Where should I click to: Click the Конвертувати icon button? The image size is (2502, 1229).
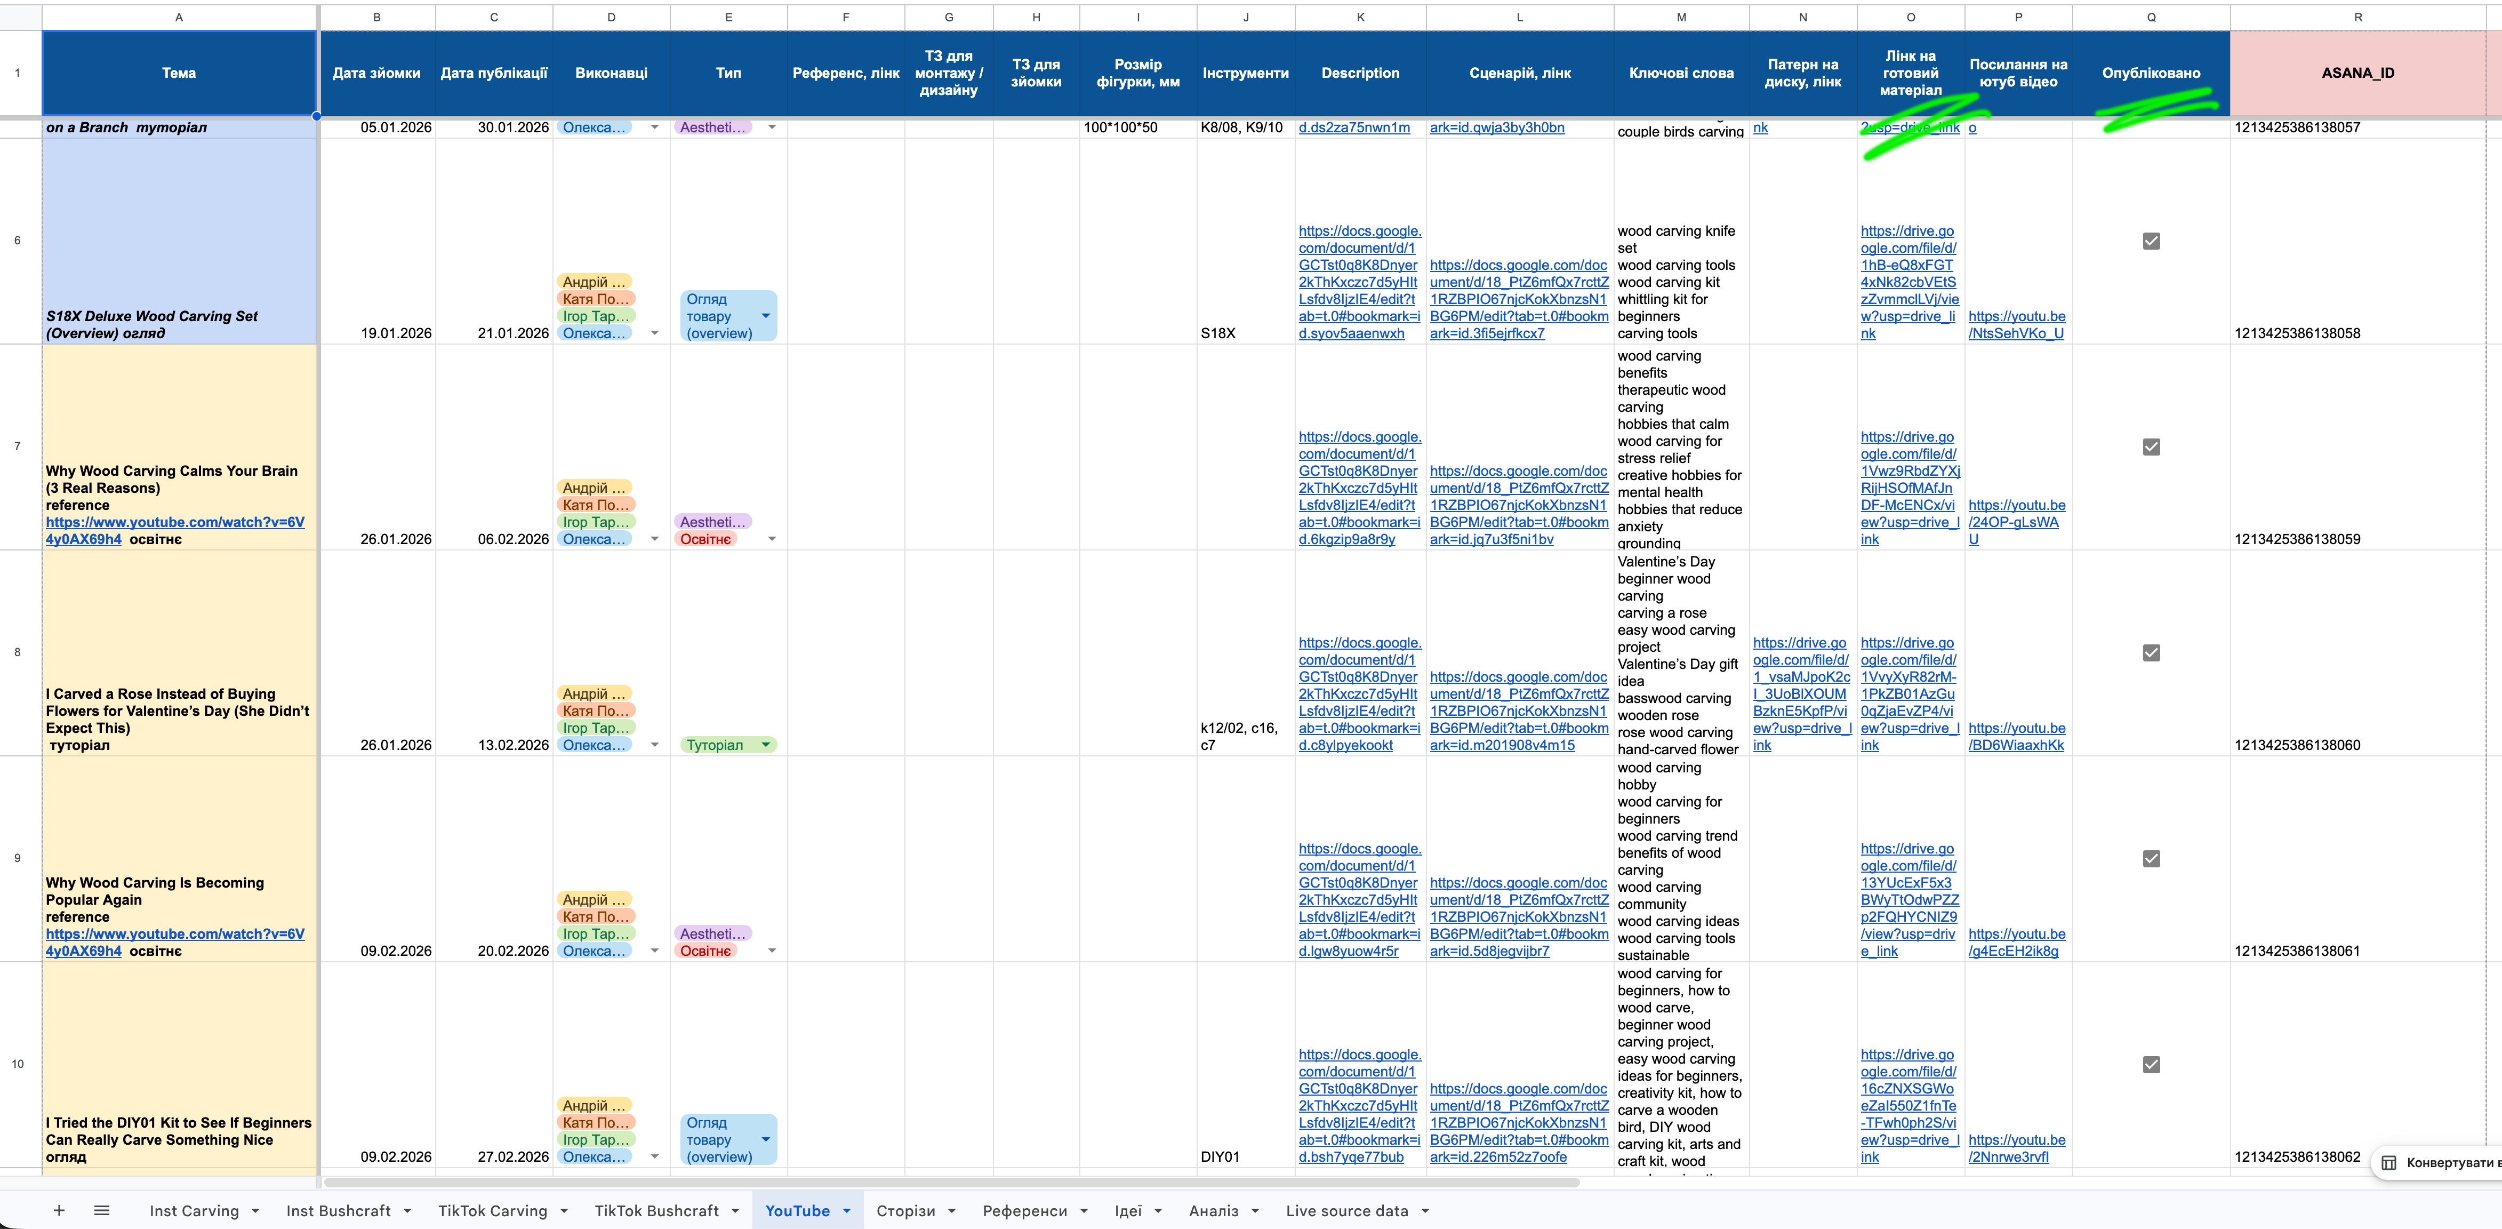coord(2391,1163)
